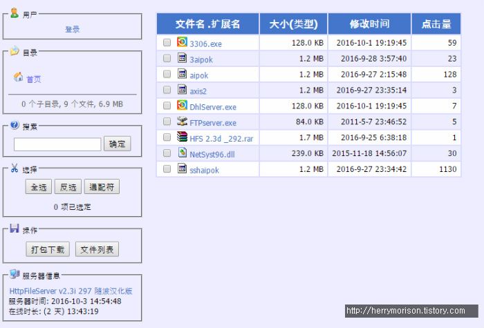Image resolution: width=484 pixels, height=328 pixels.
Task: Select the aipok row checkbox
Action: (167, 74)
